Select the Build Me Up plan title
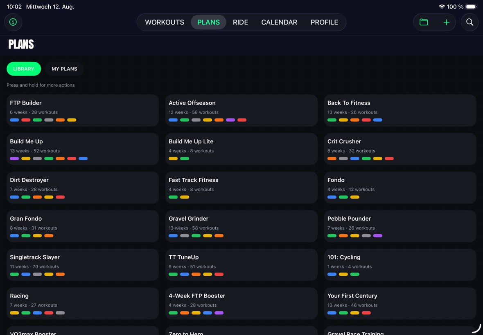Viewport: 483px width, 335px height. [x=26, y=141]
